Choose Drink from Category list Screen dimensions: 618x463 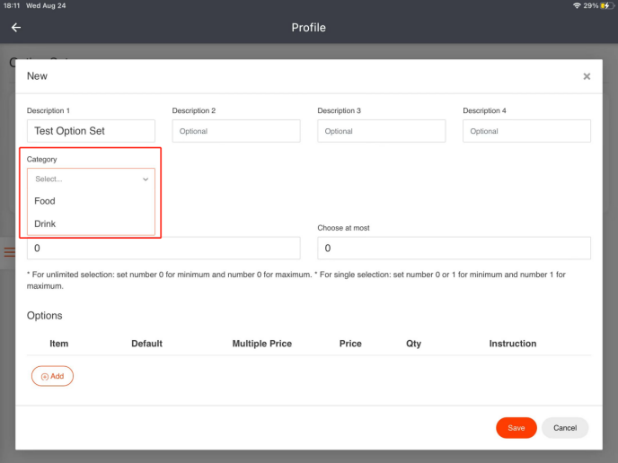coord(45,224)
